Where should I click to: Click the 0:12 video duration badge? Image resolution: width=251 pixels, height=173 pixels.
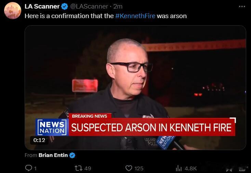[39, 140]
